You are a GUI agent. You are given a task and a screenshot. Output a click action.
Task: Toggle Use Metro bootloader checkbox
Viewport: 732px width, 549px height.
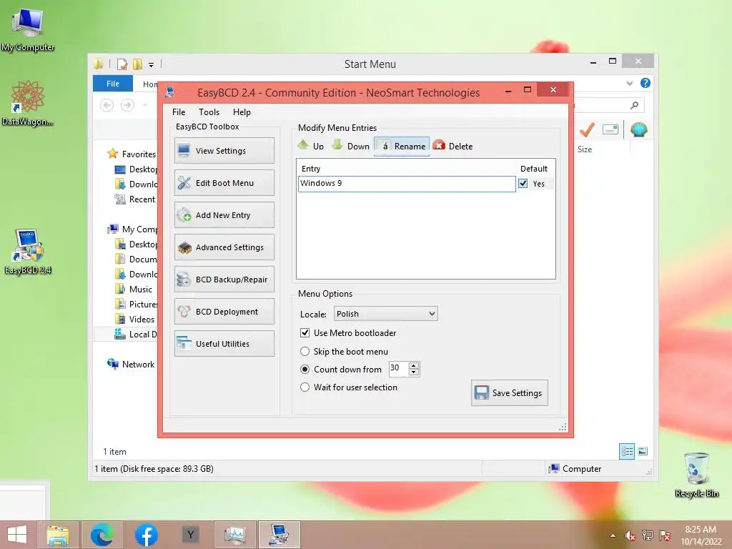(305, 333)
